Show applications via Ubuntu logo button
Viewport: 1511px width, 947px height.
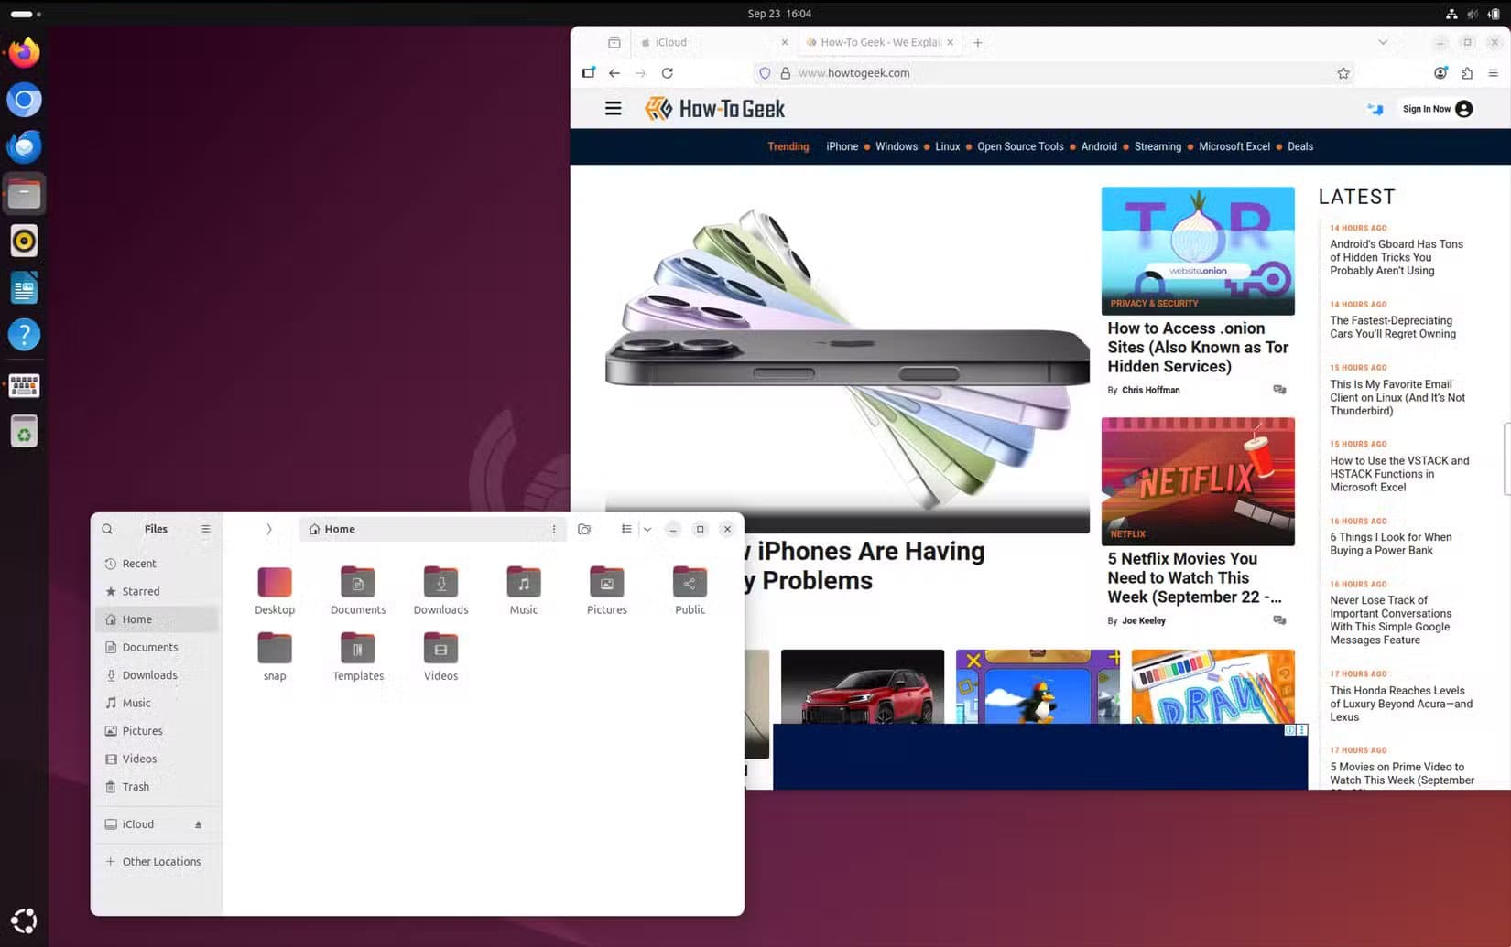coord(24,920)
